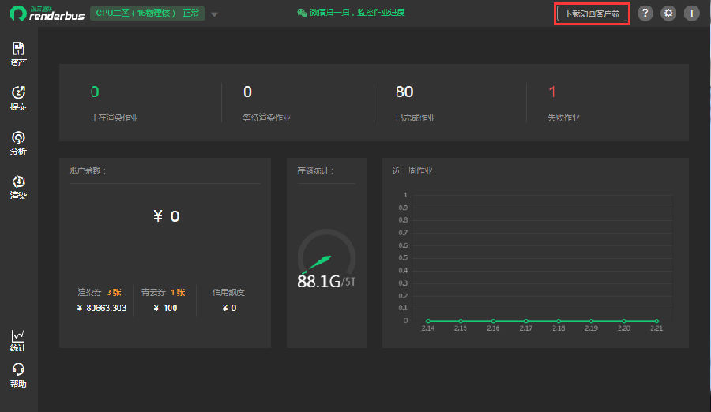Expand the CPU二区 region dropdown arrow
711x412 pixels.
(214, 14)
